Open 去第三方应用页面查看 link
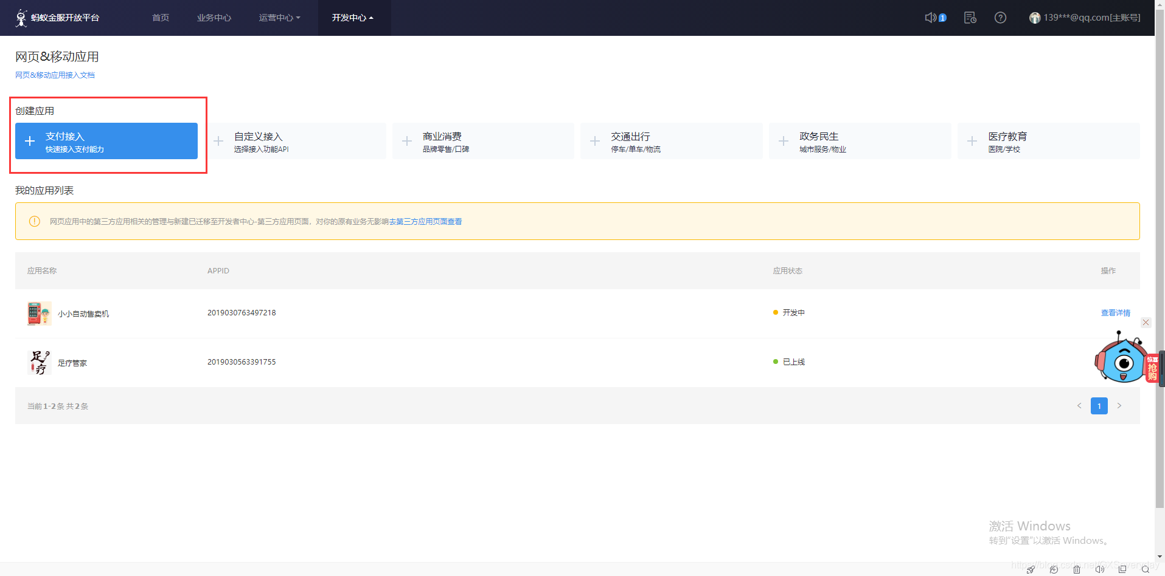This screenshot has width=1165, height=576. (x=425, y=222)
